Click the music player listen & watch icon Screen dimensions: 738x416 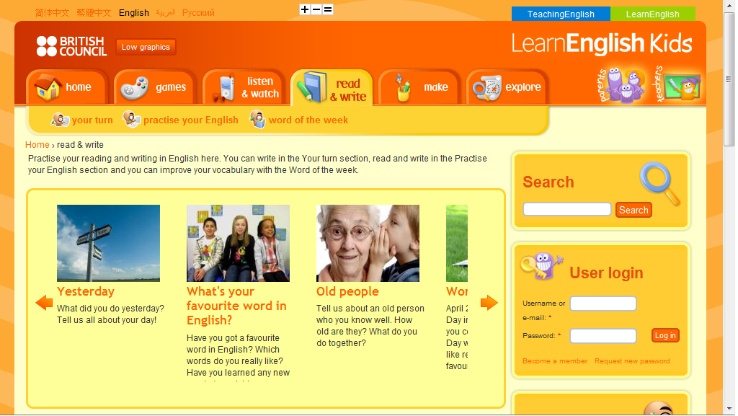(224, 88)
